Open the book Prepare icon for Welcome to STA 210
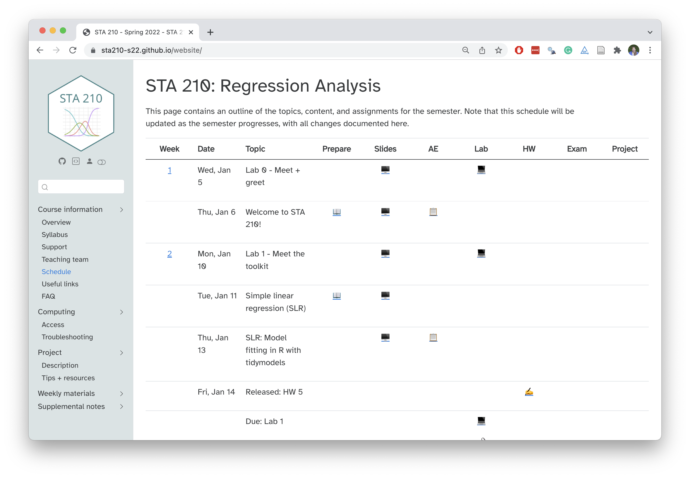Image resolution: width=690 pixels, height=478 pixels. click(337, 212)
